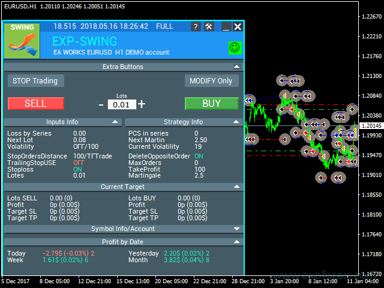Screen dimensions: 384x288
Task: Minimize the EXP-SWING panel
Action: [226, 26]
